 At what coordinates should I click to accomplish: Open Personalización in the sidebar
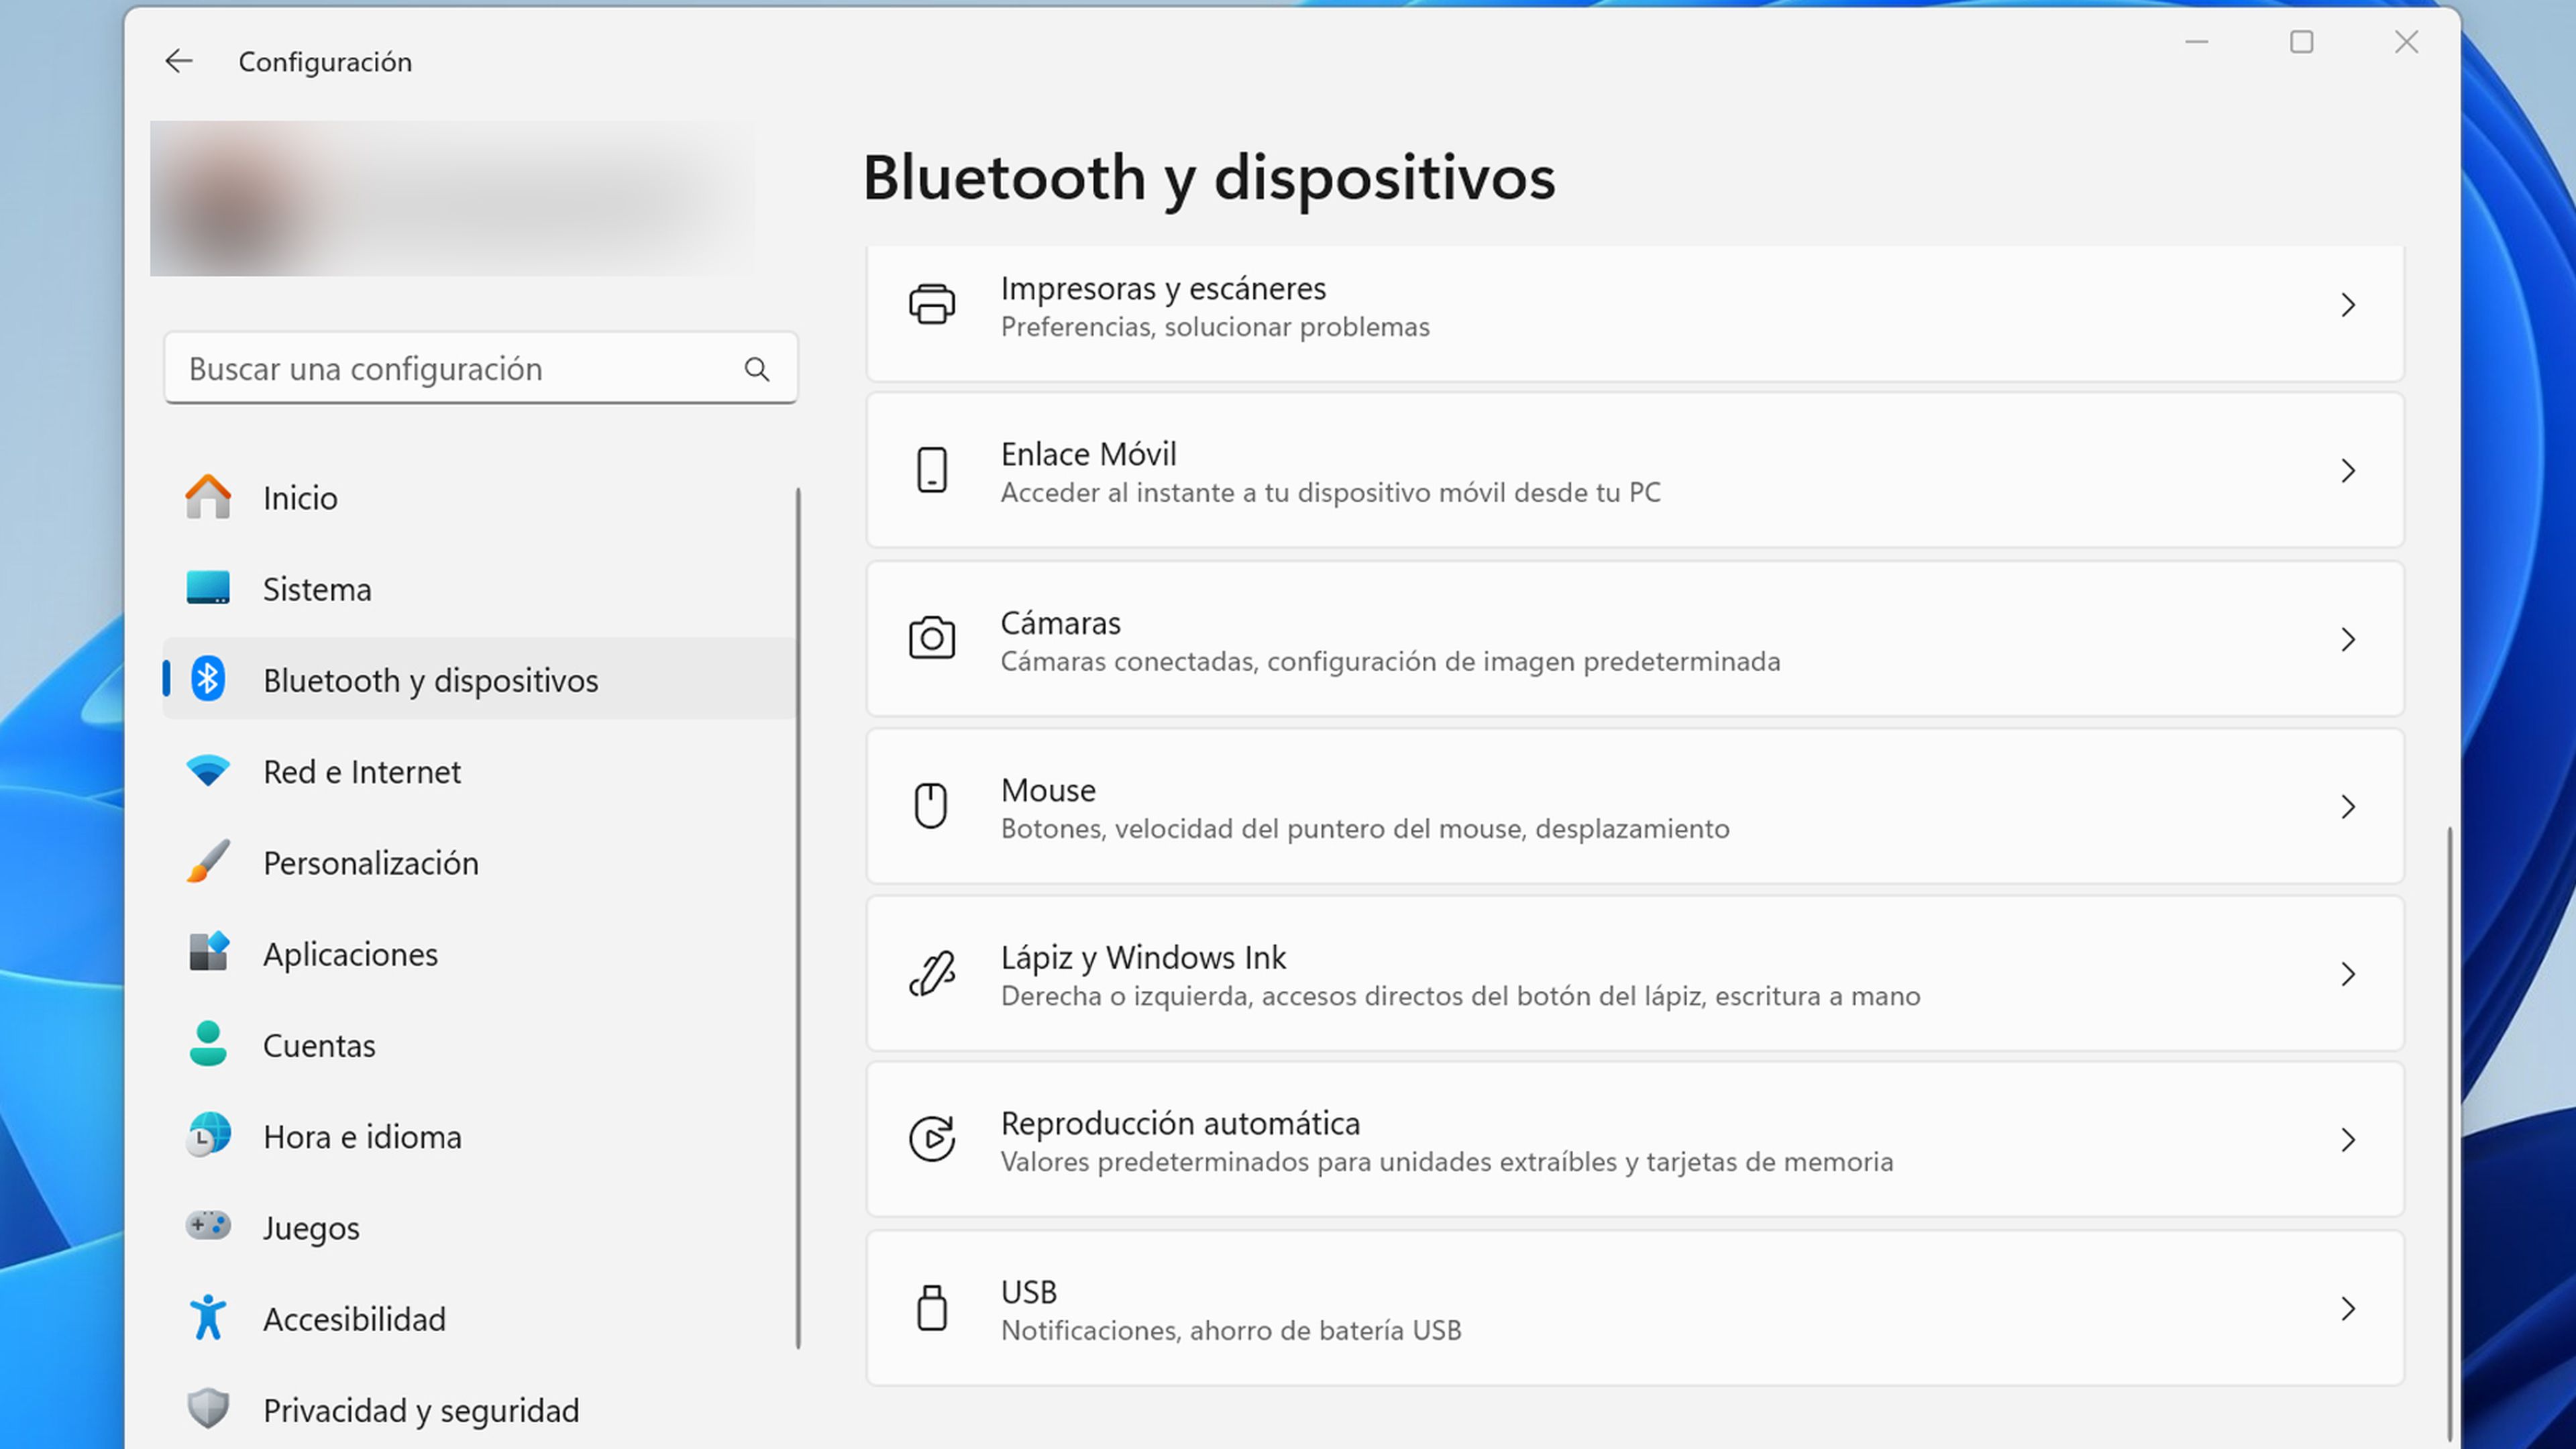click(479, 862)
